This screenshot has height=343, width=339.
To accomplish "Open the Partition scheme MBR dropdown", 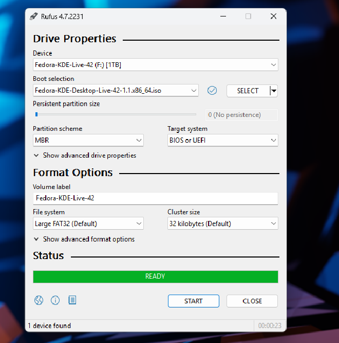I will coord(88,140).
